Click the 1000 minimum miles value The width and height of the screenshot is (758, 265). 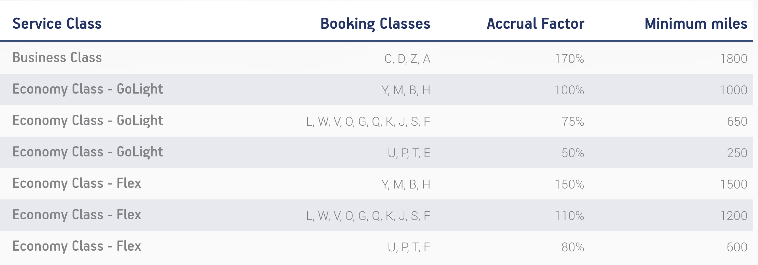pyautogui.click(x=733, y=90)
